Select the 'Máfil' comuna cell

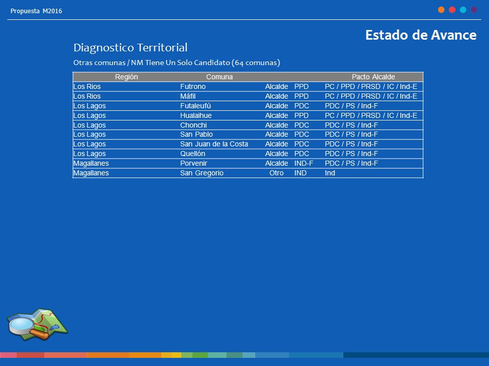click(188, 96)
